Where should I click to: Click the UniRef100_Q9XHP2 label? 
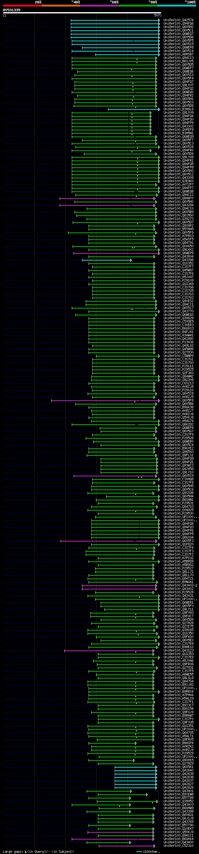pyautogui.click(x=178, y=226)
